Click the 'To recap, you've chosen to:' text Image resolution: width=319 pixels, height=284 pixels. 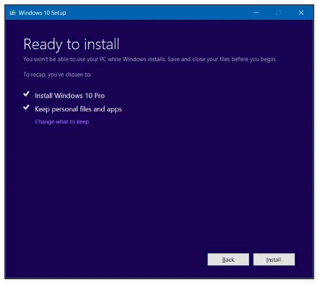[57, 75]
